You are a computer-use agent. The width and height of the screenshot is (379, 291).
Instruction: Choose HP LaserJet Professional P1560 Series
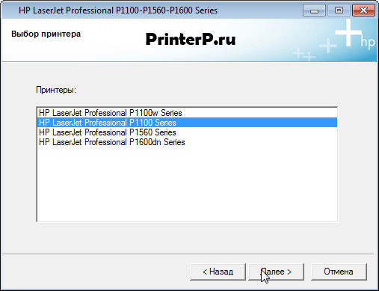pos(187,132)
